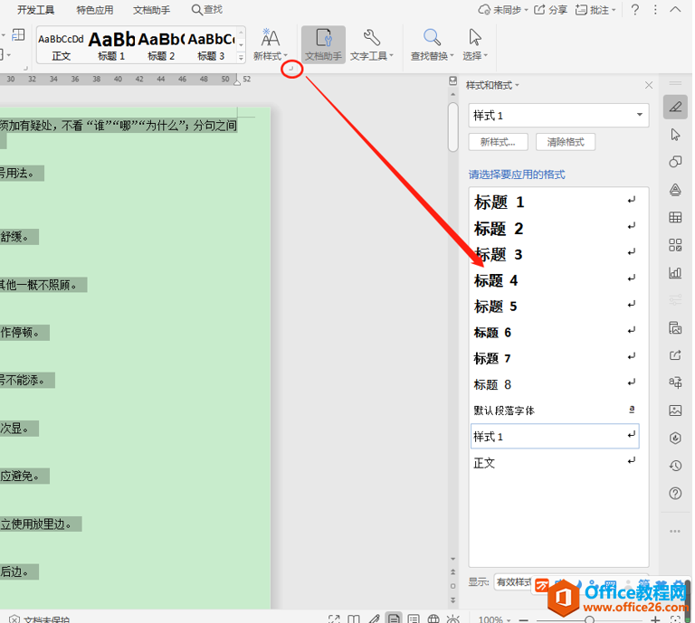This screenshot has width=695, height=623.
Task: Select 标题 3 in the styles list
Action: [555, 255]
